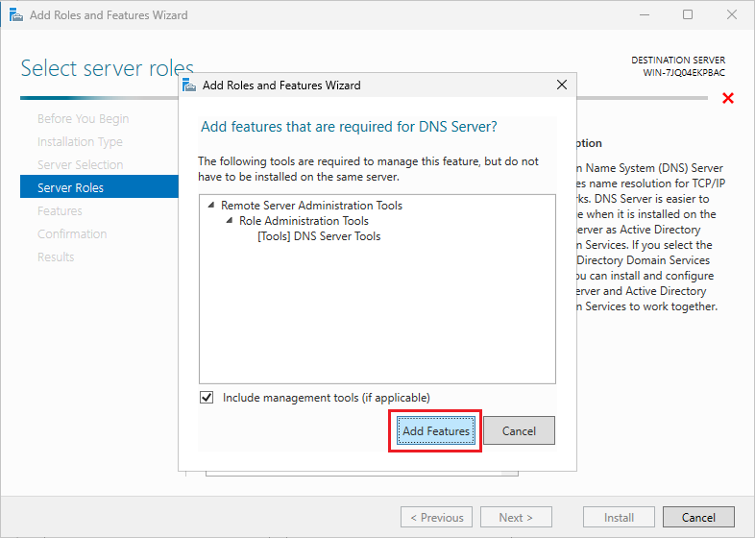Viewport: 755px width, 538px height.
Task: Click the Add Features button
Action: [435, 431]
